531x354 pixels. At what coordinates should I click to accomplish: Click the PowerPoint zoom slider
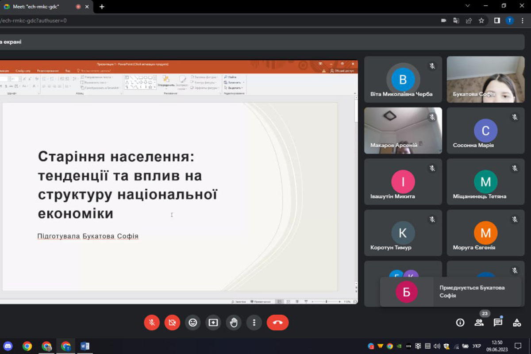(x=327, y=302)
